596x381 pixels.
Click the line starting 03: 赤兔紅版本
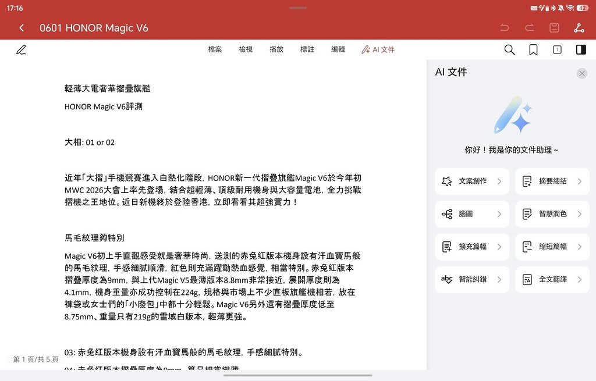(185, 352)
